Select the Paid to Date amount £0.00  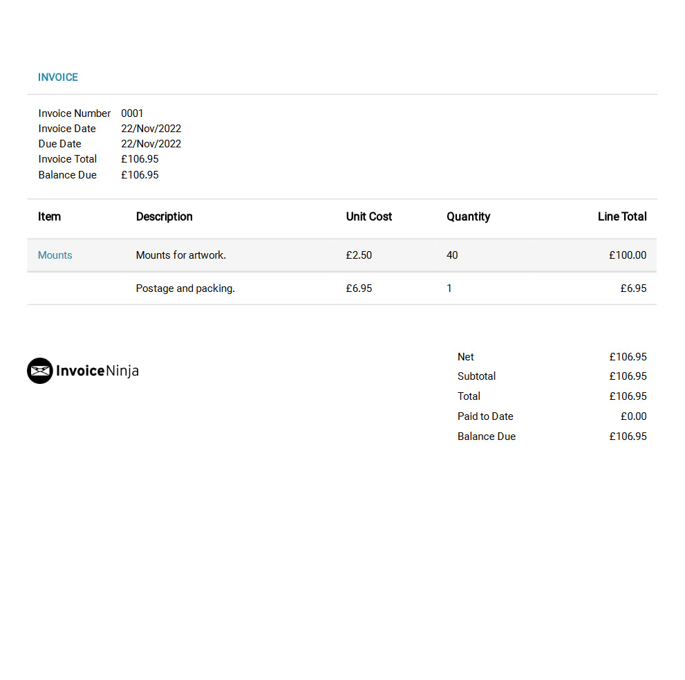[633, 416]
